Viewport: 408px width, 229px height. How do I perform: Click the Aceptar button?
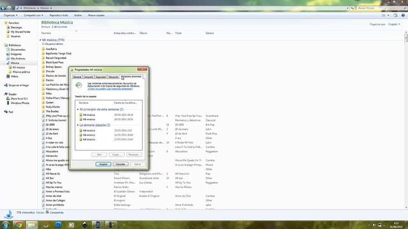click(x=103, y=164)
